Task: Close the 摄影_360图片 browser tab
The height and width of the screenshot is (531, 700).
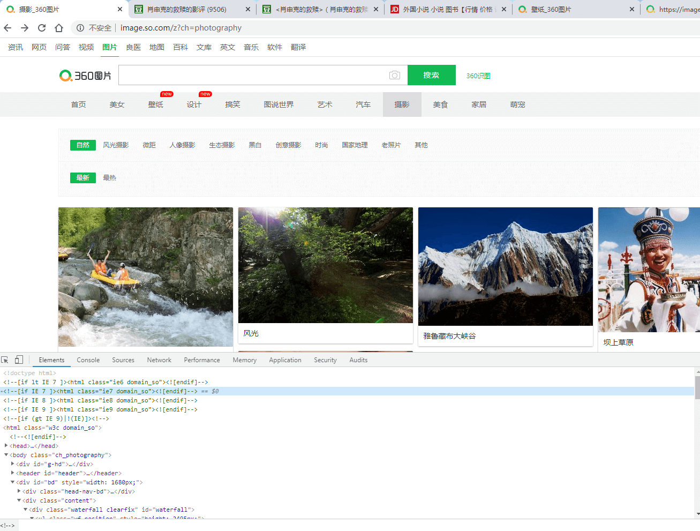Action: [119, 9]
